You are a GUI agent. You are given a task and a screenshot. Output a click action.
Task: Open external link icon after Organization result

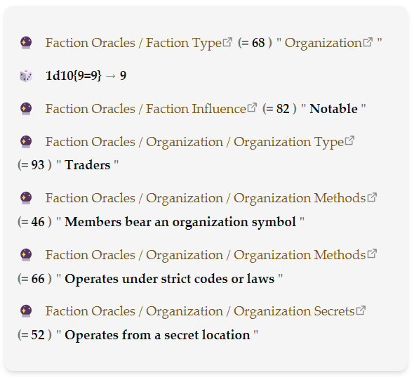click(368, 41)
